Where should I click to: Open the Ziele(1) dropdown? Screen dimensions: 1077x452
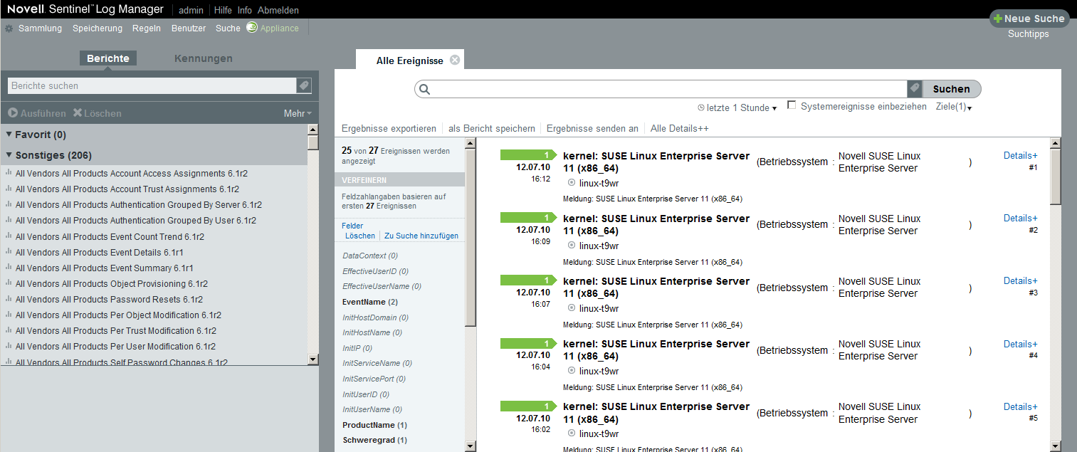(954, 107)
